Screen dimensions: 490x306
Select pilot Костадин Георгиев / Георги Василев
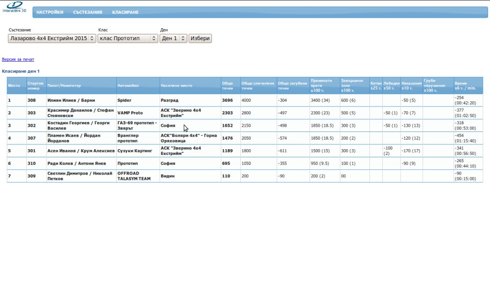(x=78, y=126)
